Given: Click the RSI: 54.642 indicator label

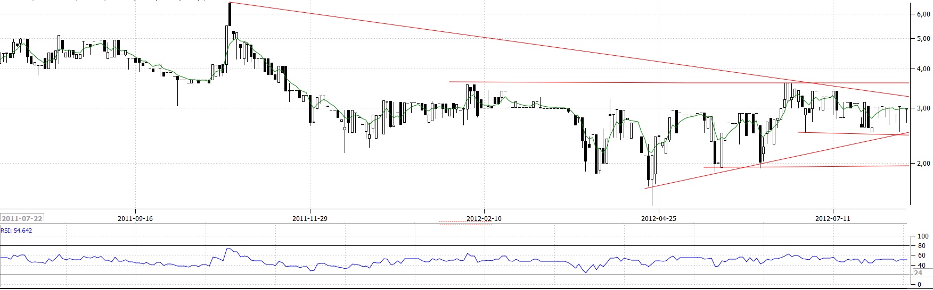Looking at the screenshot, I should point(16,231).
